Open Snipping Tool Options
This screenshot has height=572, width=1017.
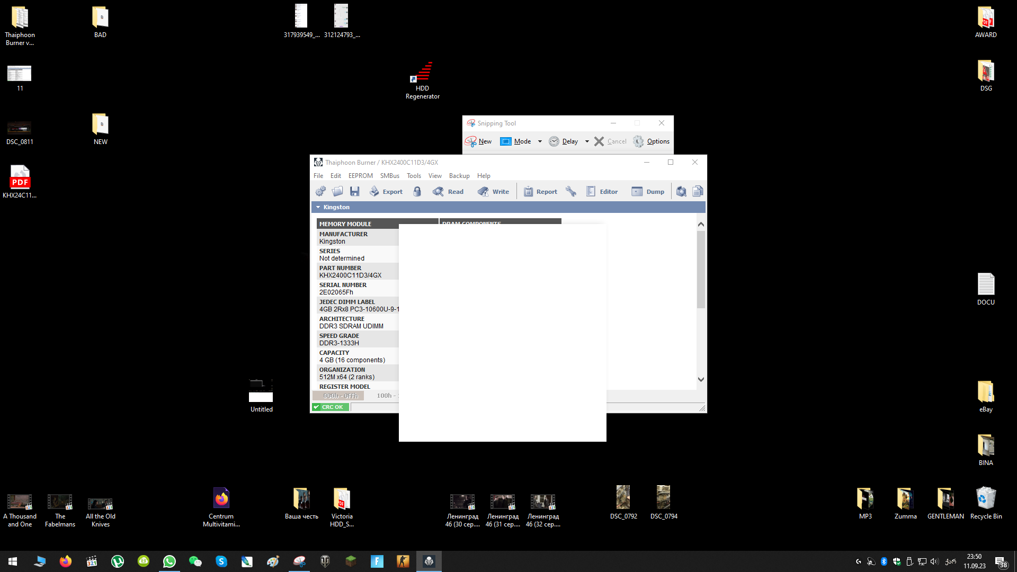click(652, 141)
